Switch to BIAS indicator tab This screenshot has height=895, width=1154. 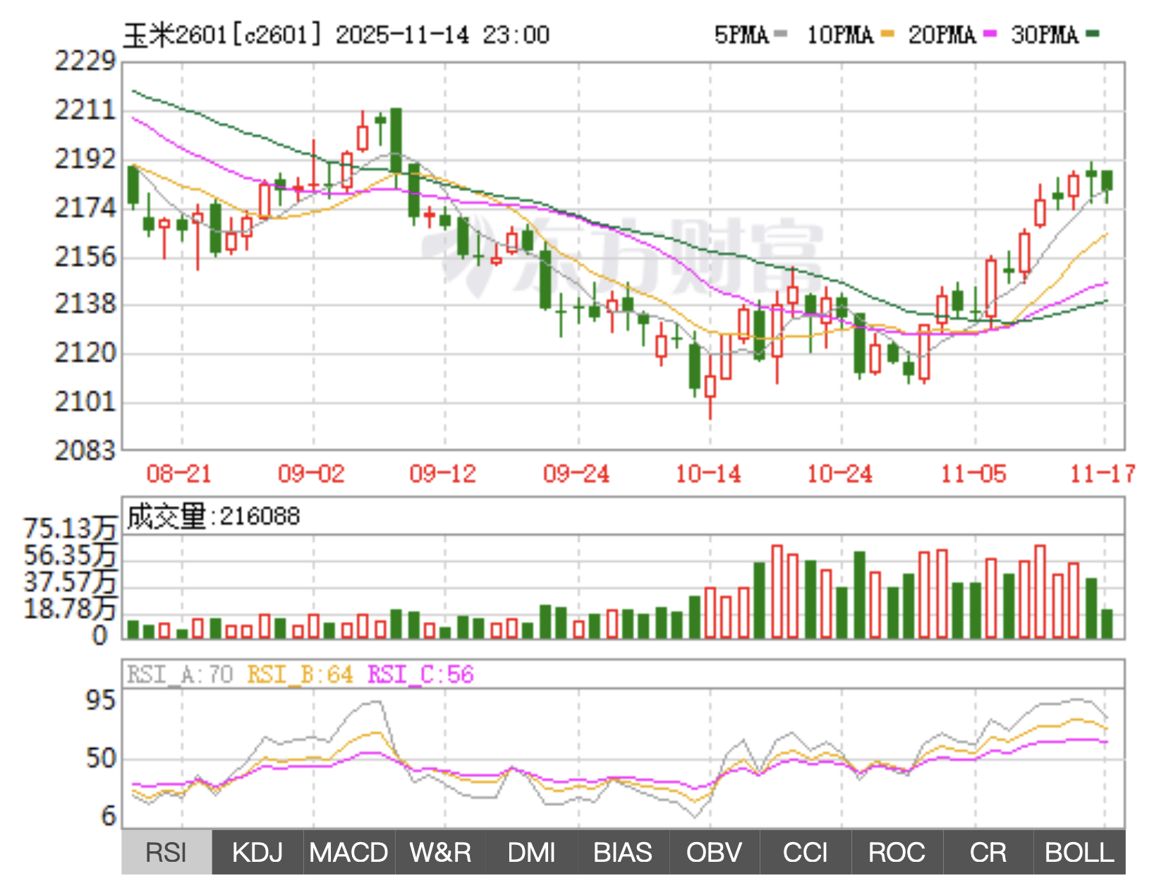[622, 852]
